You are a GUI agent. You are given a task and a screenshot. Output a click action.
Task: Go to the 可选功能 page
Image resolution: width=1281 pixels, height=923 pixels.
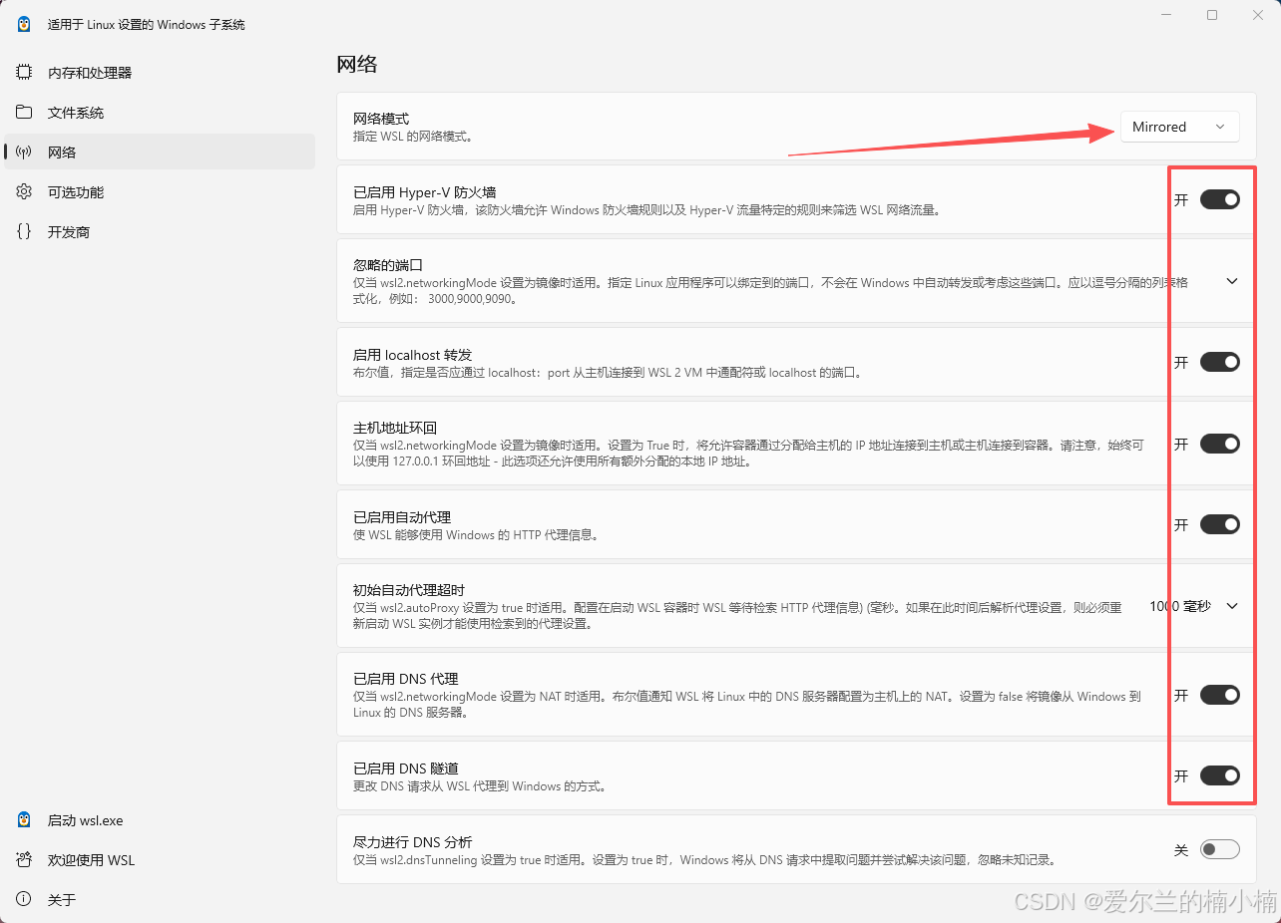coord(160,192)
